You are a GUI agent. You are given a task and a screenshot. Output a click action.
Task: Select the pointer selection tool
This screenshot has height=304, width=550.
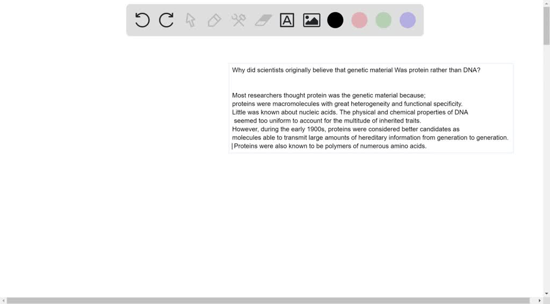(191, 20)
